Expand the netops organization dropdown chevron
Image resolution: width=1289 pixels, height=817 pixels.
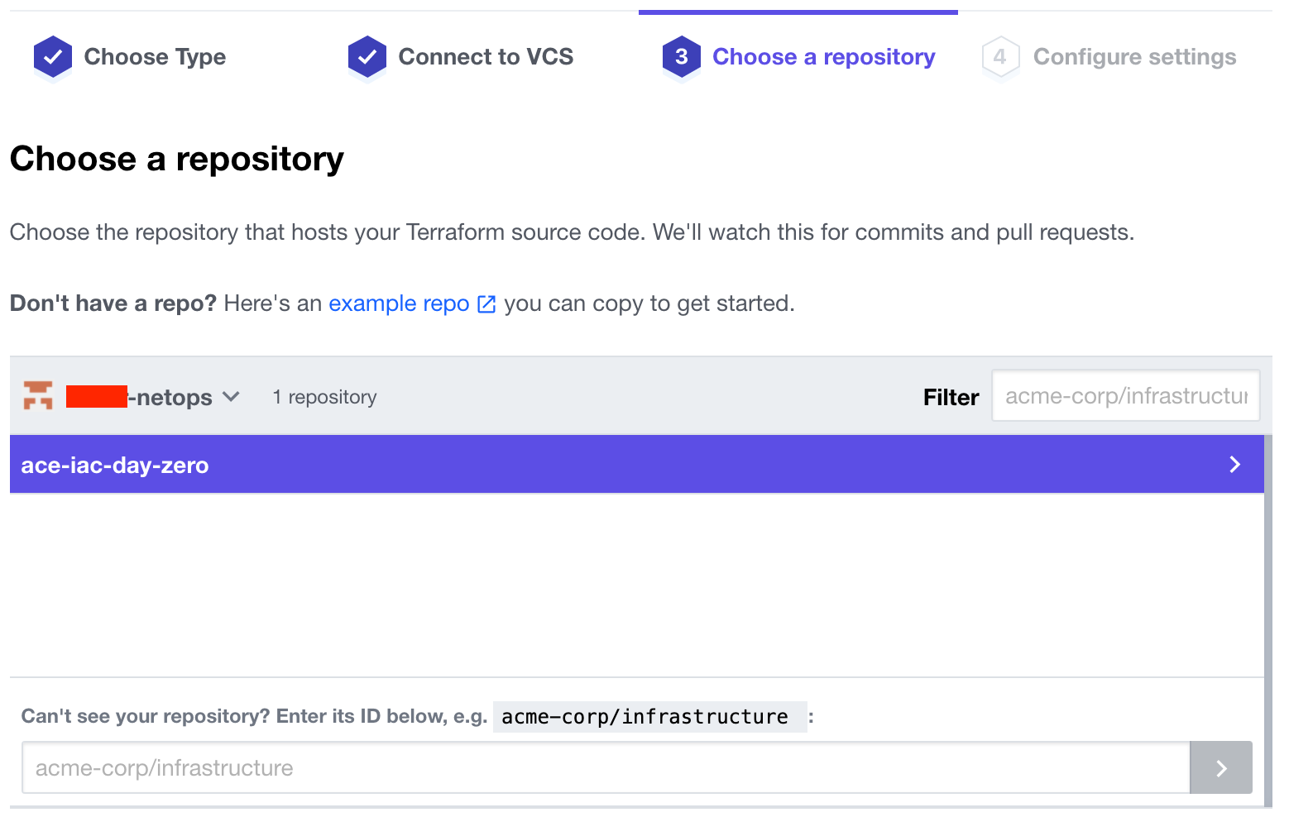(232, 397)
